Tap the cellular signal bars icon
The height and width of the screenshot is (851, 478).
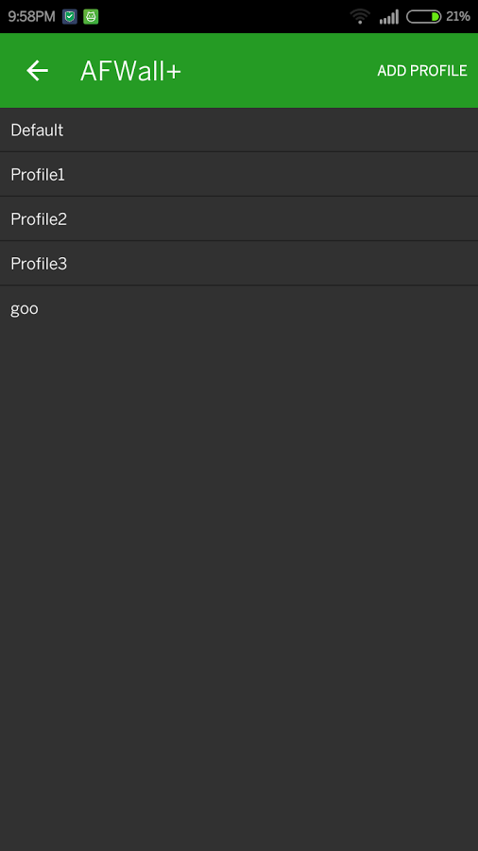(x=389, y=16)
